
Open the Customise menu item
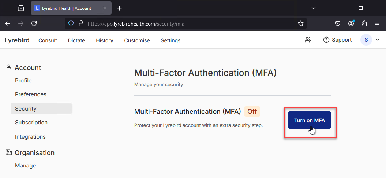[137, 40]
